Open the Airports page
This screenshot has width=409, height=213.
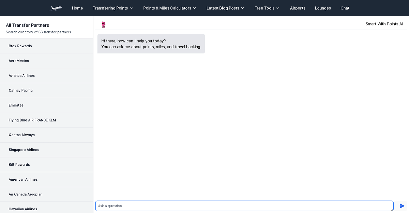298,8
